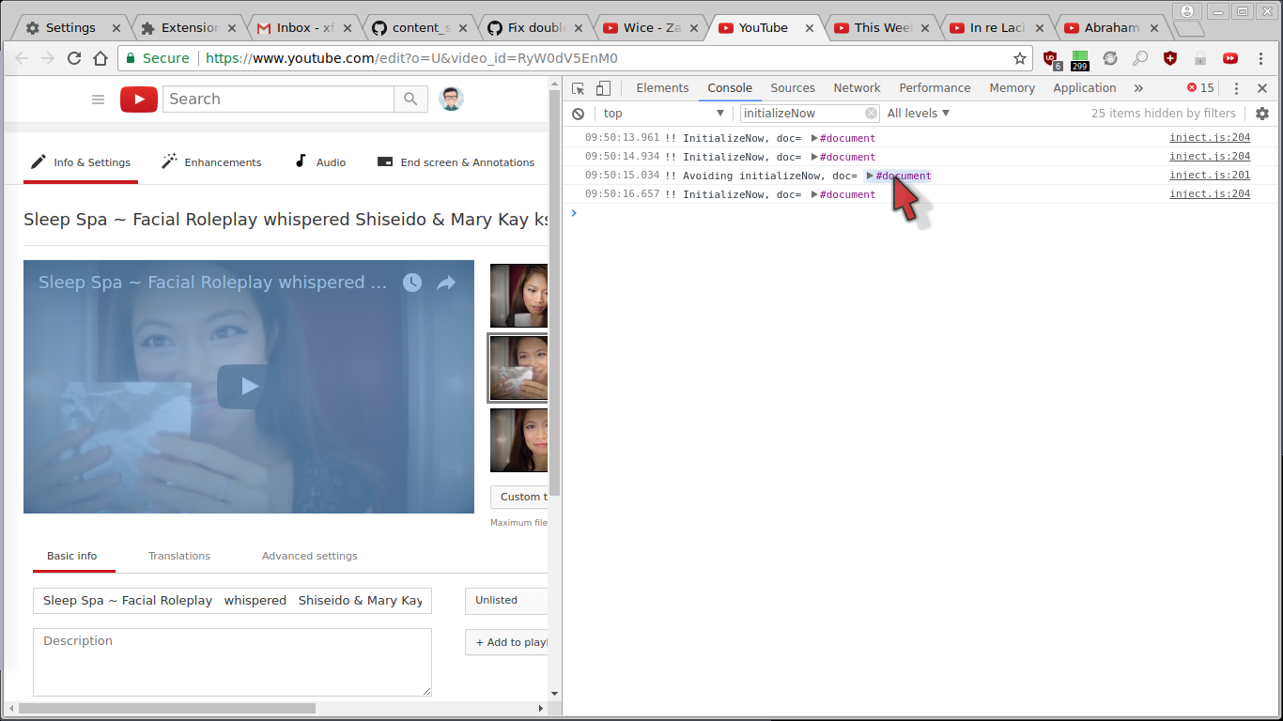The image size is (1283, 721).
Task: Click the YouTube play button on the video
Action: (x=248, y=386)
